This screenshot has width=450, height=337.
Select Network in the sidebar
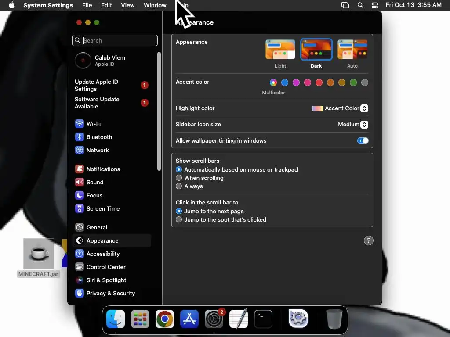pyautogui.click(x=112, y=150)
